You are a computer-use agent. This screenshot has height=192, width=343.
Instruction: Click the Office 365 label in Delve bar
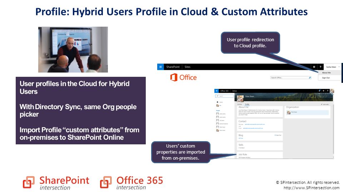(224, 91)
